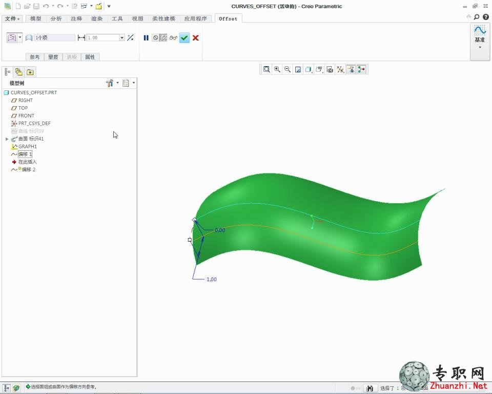Click the offset collector surface icon

tap(29, 37)
